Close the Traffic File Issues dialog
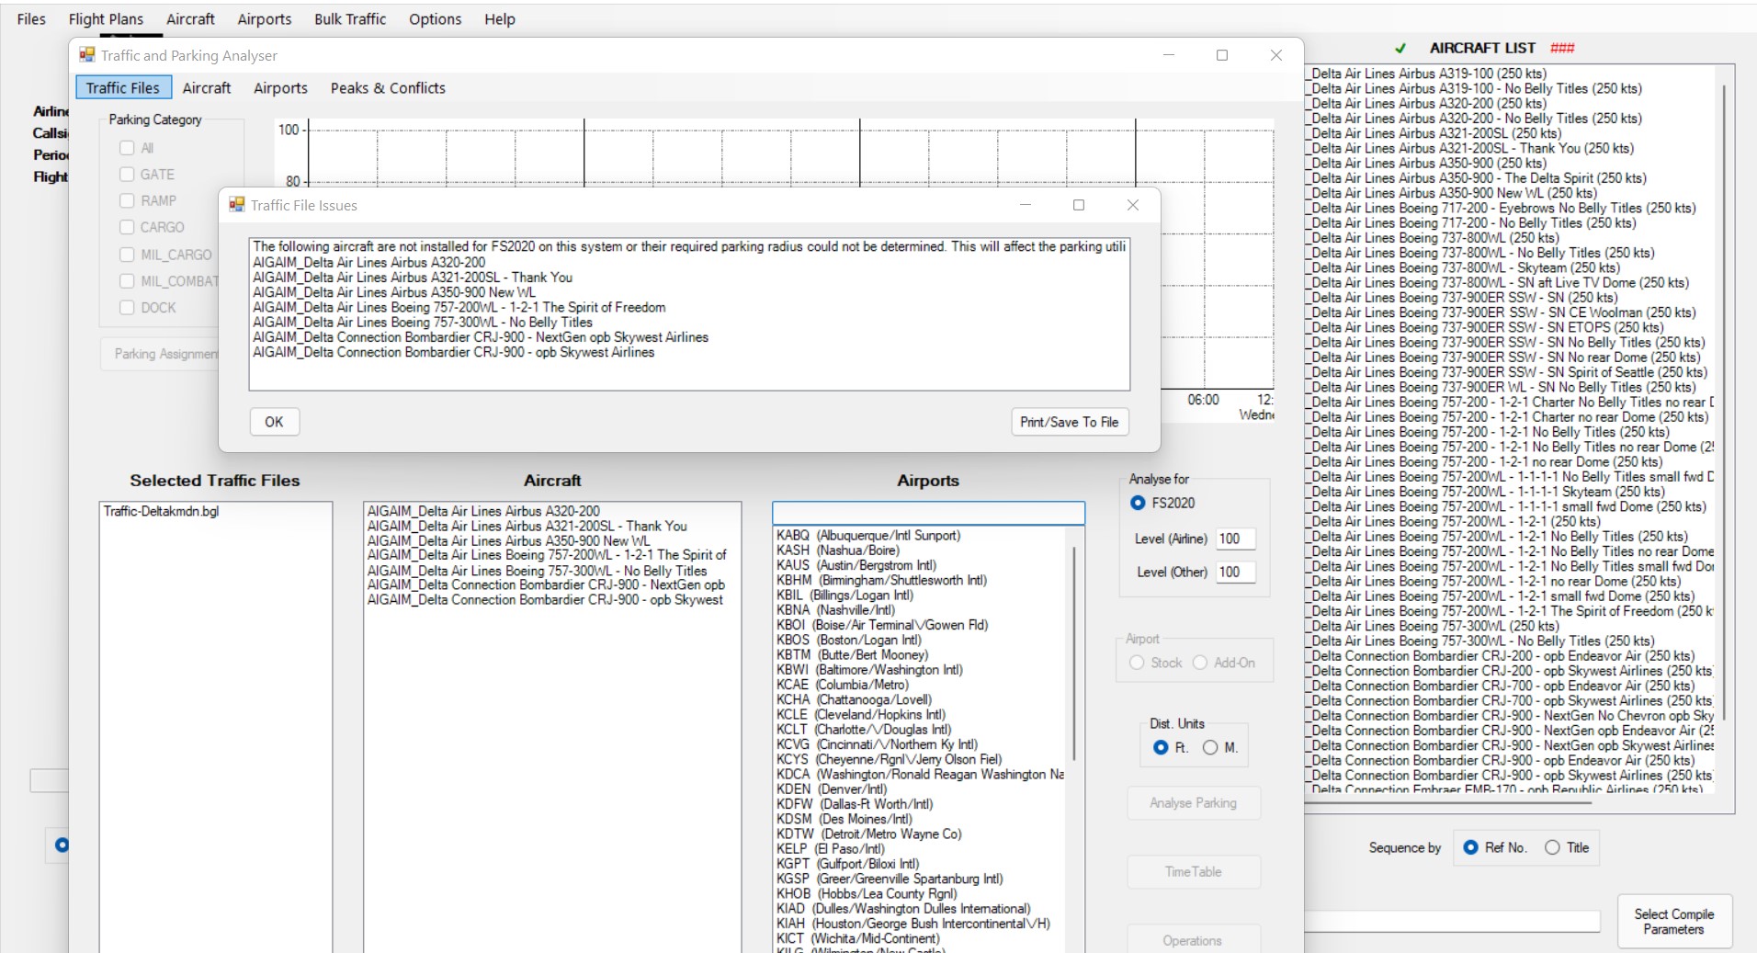 [1133, 205]
